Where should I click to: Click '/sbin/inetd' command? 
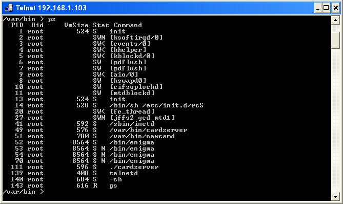pos(132,124)
